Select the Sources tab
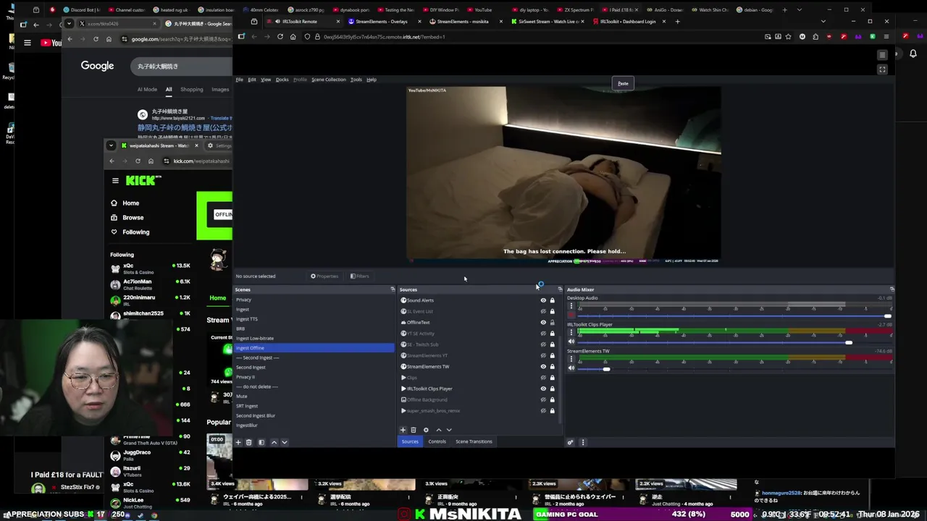 pyautogui.click(x=410, y=441)
